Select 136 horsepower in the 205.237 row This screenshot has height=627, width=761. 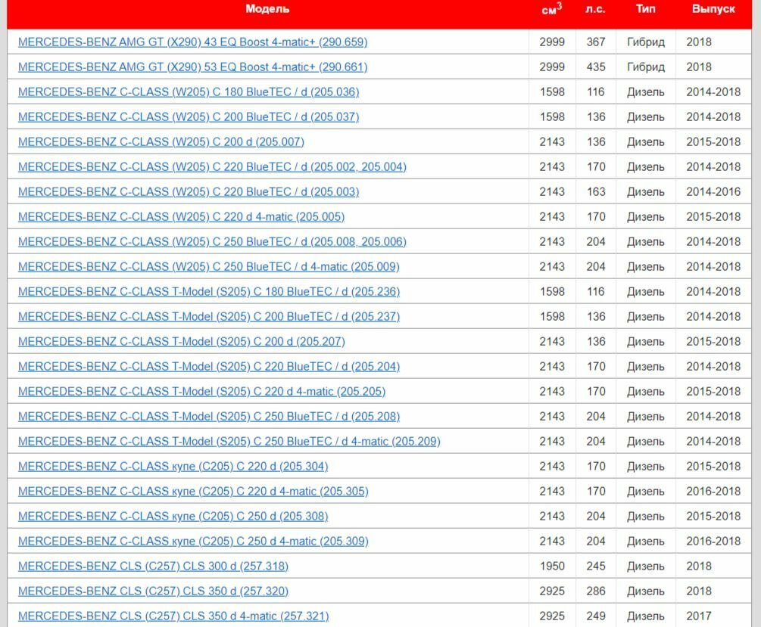[x=595, y=317]
